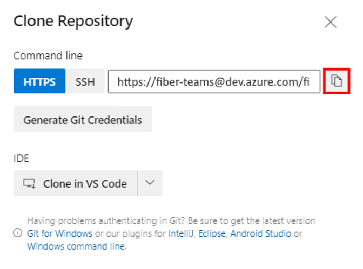Screen dimensions: 363x269
Task: Click the IDE section label
Action: click(x=21, y=158)
